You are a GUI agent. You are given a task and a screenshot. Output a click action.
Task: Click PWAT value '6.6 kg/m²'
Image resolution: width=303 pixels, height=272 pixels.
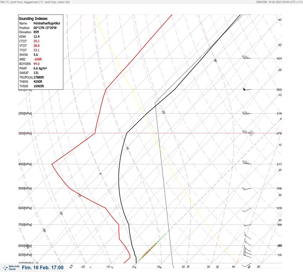(x=40, y=68)
